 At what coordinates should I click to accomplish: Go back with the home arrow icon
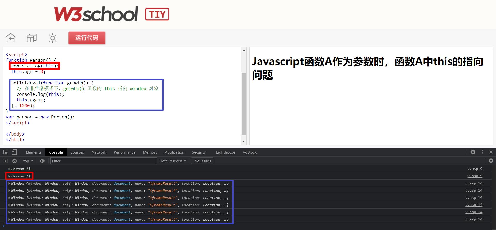tap(11, 38)
